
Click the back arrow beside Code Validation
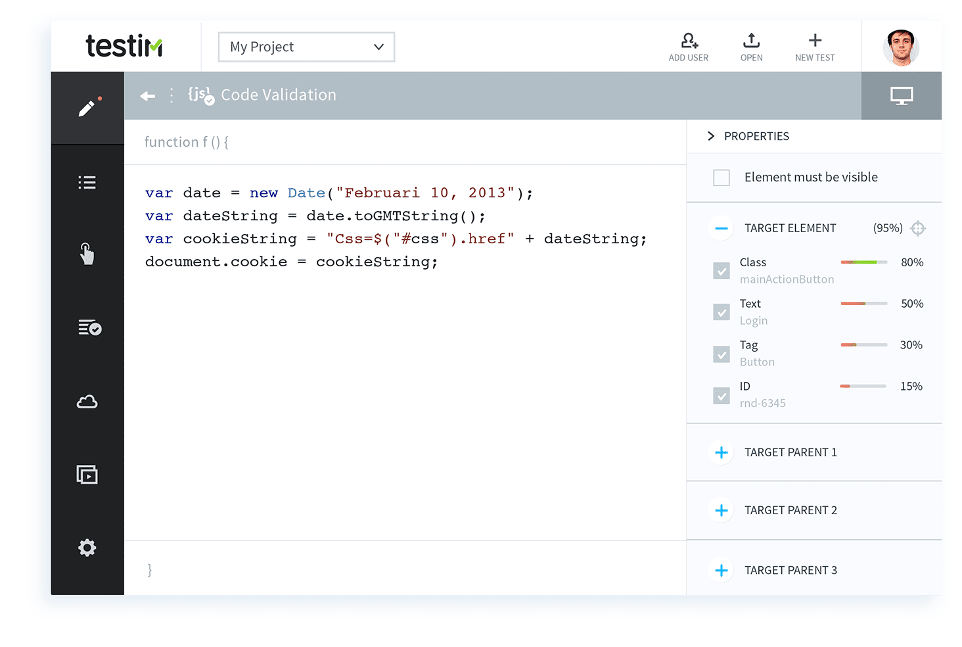click(147, 96)
